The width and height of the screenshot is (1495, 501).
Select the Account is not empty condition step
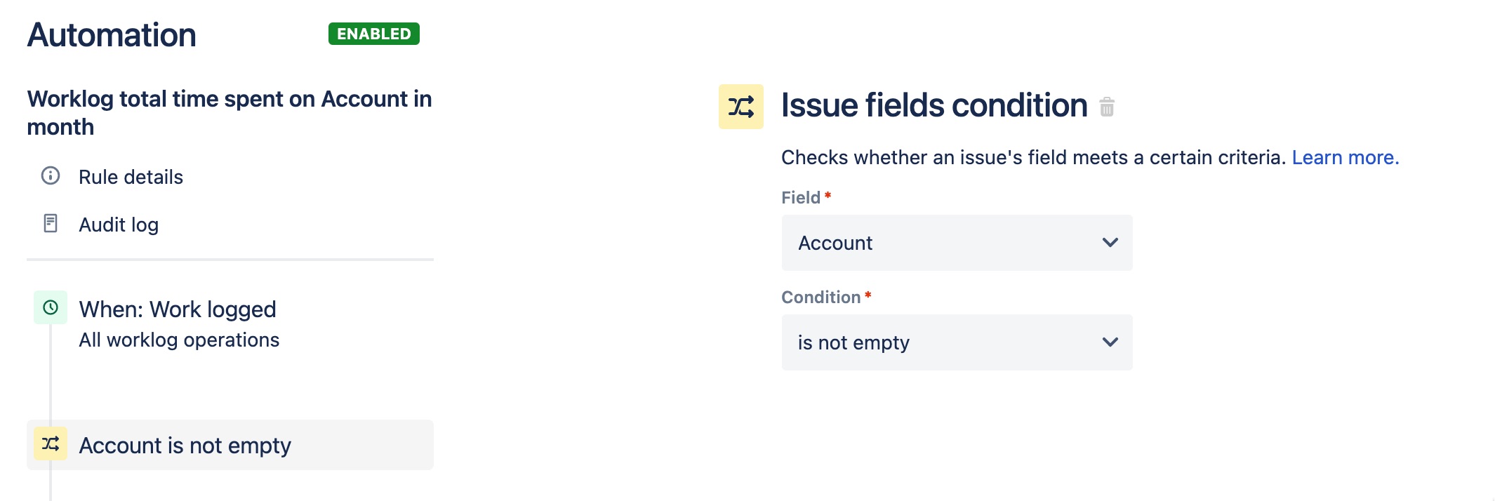tap(185, 446)
